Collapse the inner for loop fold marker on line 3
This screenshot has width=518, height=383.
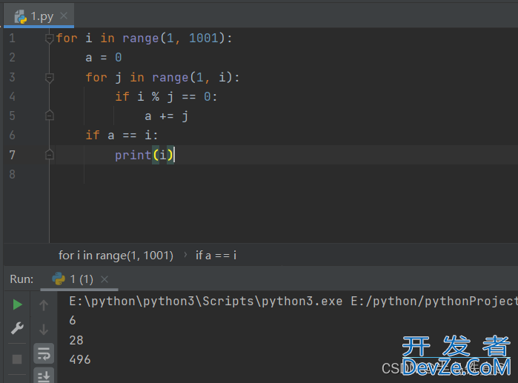pos(49,78)
